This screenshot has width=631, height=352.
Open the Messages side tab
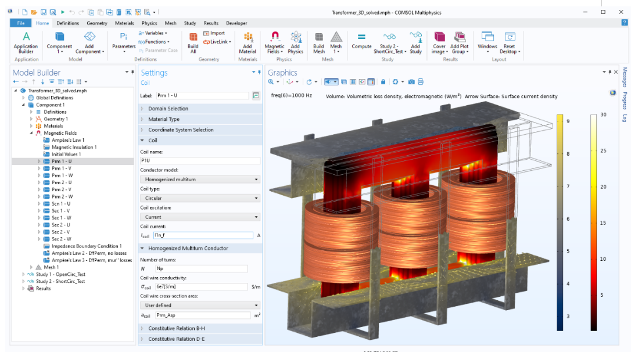(x=625, y=77)
